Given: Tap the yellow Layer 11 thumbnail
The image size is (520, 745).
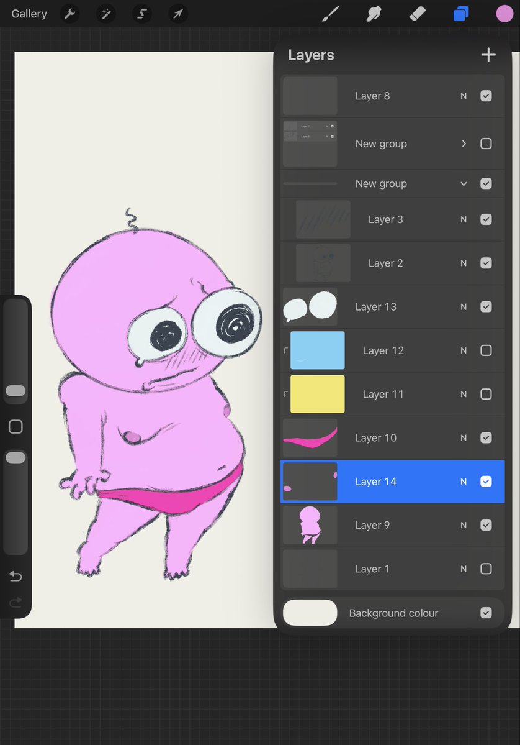Looking at the screenshot, I should point(318,395).
